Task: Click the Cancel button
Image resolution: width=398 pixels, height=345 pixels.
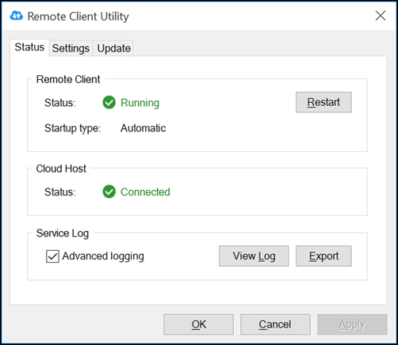Action: click(x=275, y=324)
